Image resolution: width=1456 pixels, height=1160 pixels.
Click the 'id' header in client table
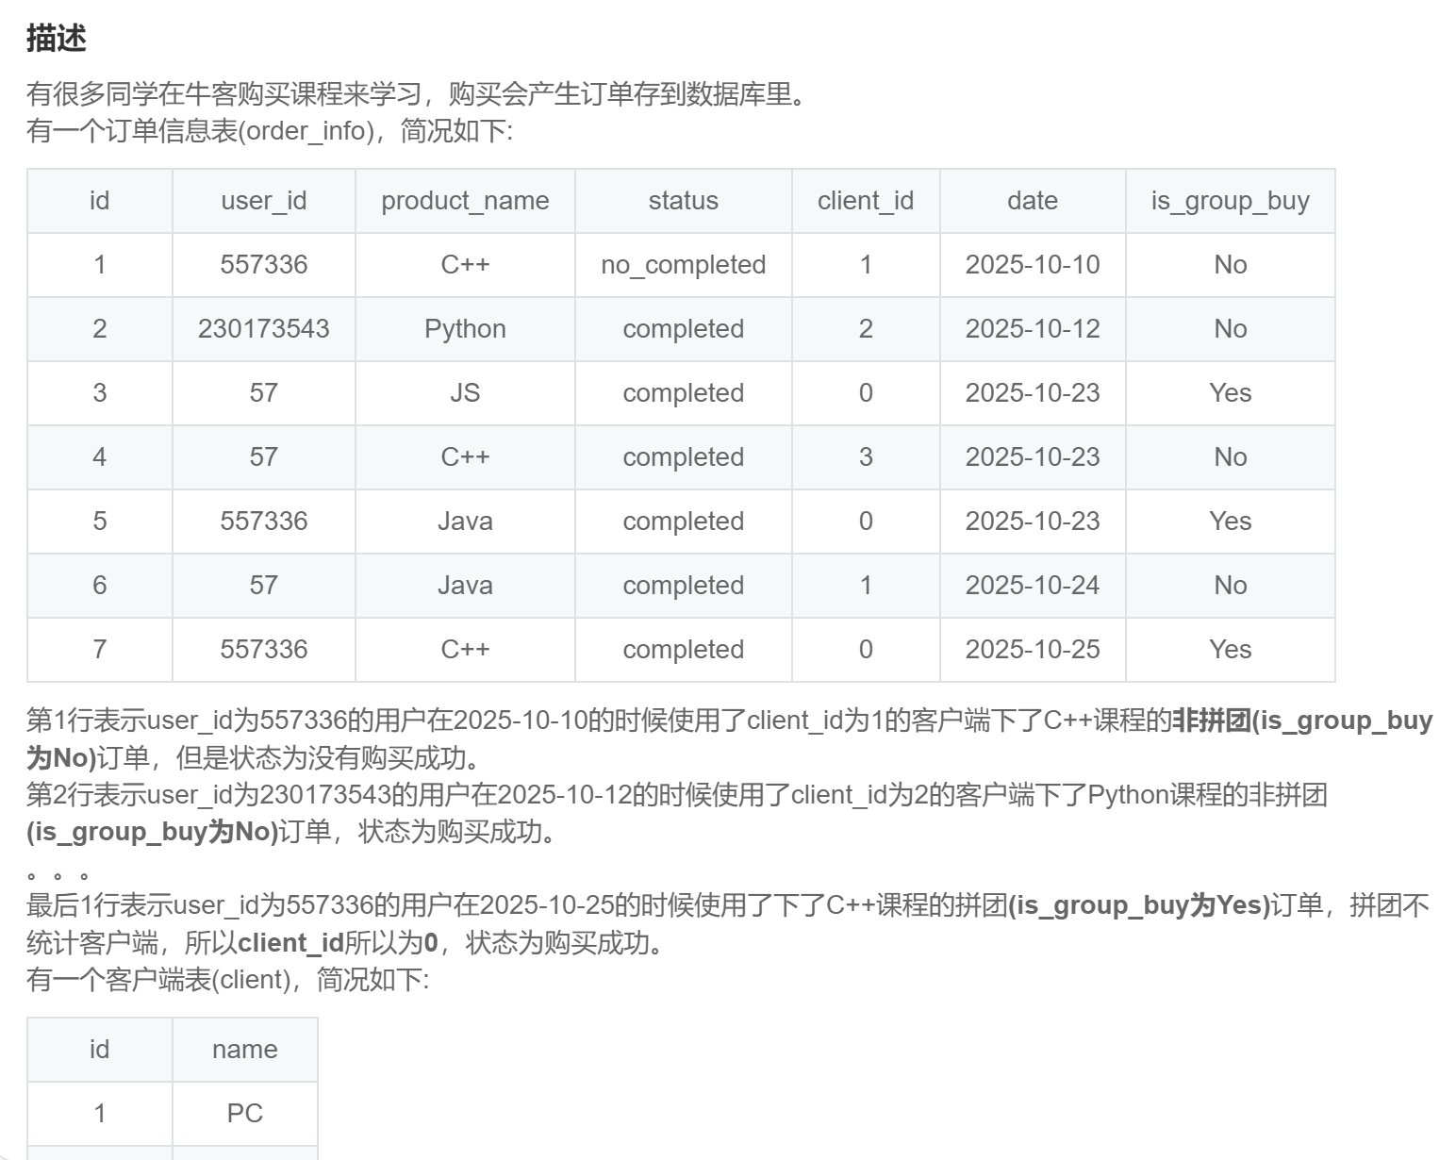[100, 1050]
